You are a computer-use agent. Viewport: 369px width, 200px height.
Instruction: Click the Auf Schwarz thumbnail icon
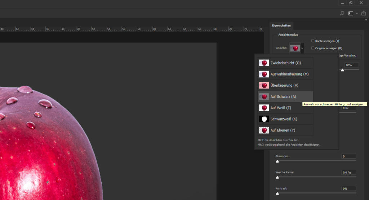(x=264, y=97)
